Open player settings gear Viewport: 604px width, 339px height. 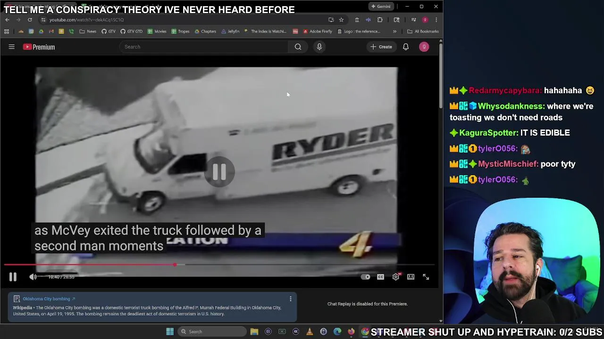coord(396,277)
